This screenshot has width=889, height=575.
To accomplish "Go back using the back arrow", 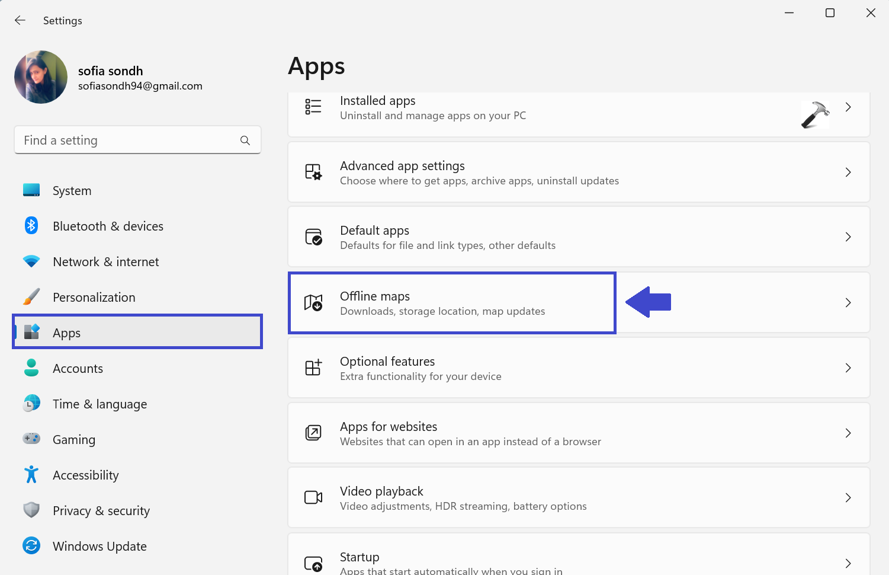I will (x=20, y=21).
